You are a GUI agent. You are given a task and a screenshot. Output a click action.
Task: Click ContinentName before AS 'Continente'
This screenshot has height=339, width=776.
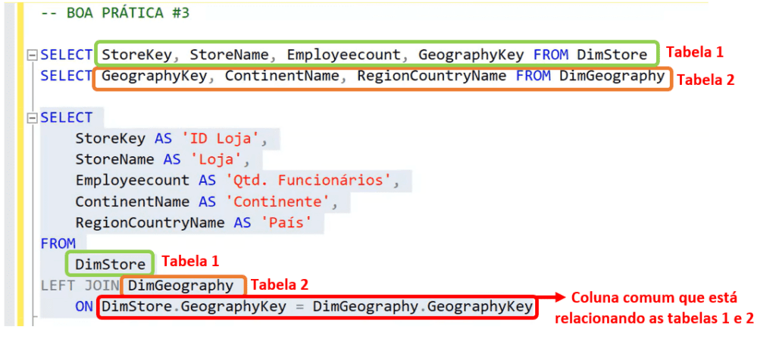pos(132,202)
